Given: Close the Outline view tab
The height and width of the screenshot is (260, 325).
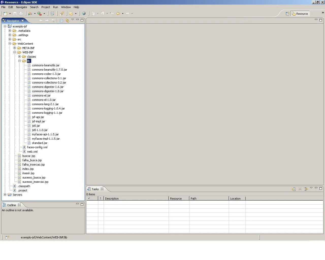Looking at the screenshot, I should click(x=19, y=205).
